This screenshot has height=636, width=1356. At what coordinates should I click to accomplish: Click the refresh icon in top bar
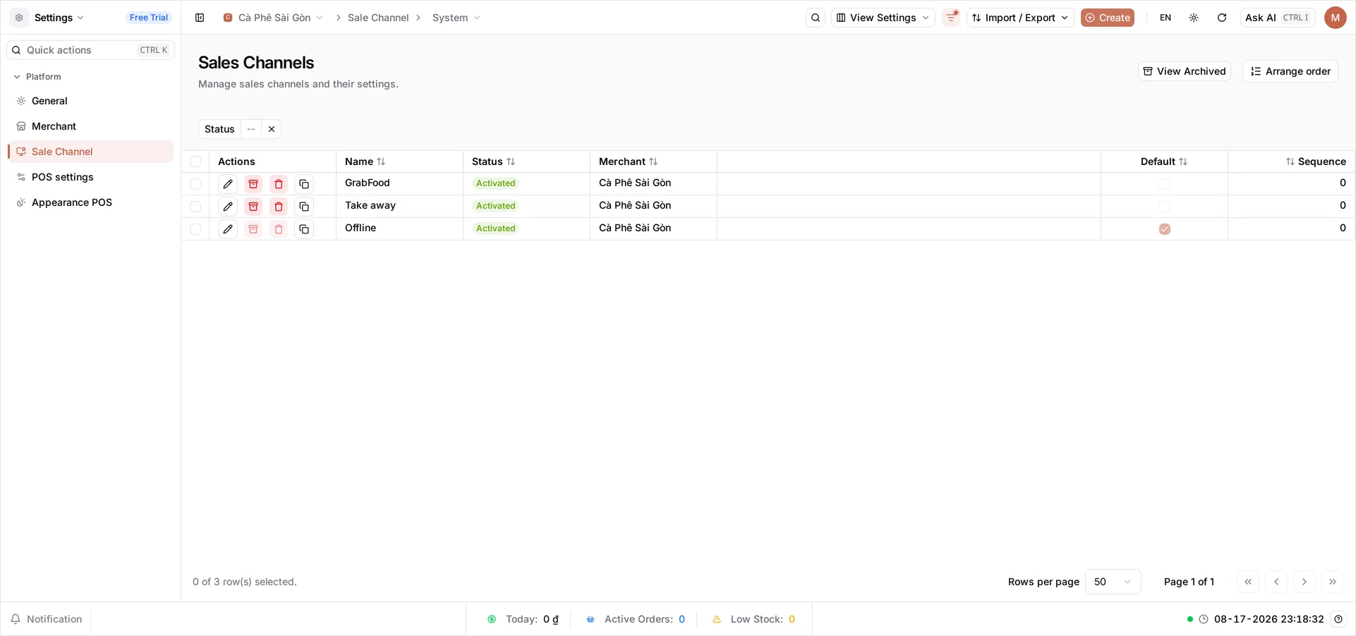pos(1222,18)
